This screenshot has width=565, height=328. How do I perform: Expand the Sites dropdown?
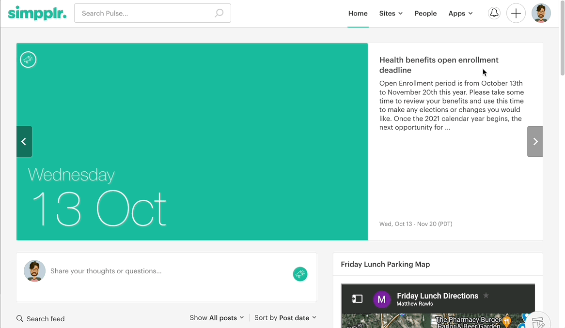click(391, 14)
